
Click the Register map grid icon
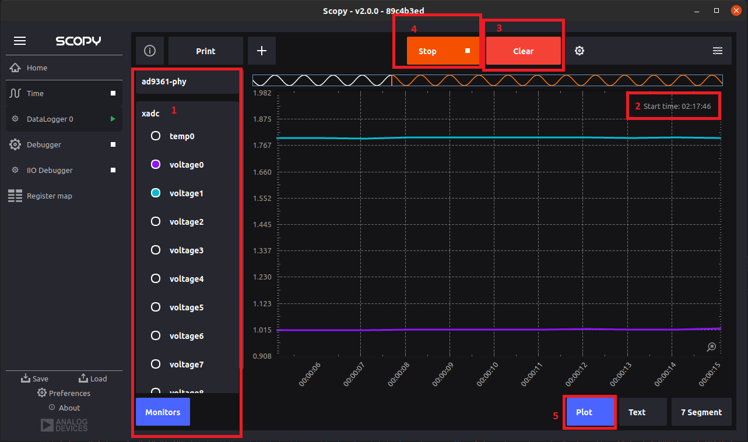[x=15, y=196]
